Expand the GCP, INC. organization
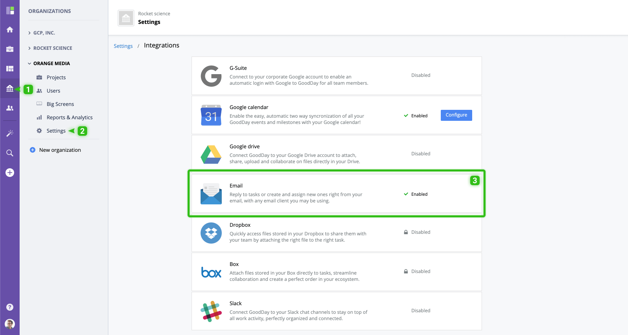The width and height of the screenshot is (628, 335). point(44,33)
